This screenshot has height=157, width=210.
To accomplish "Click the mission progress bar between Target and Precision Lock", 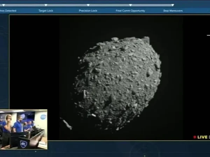I will coord(66,5).
